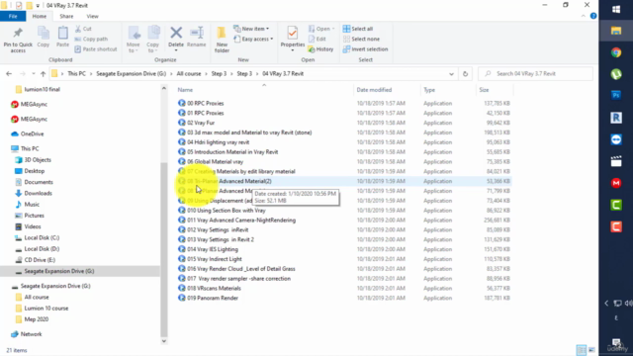Refresh the current folder
The height and width of the screenshot is (356, 633).
tap(465, 74)
